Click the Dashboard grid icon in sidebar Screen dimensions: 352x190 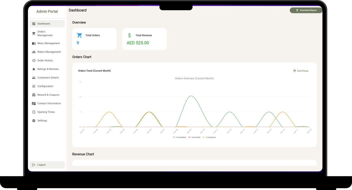(x=34, y=24)
